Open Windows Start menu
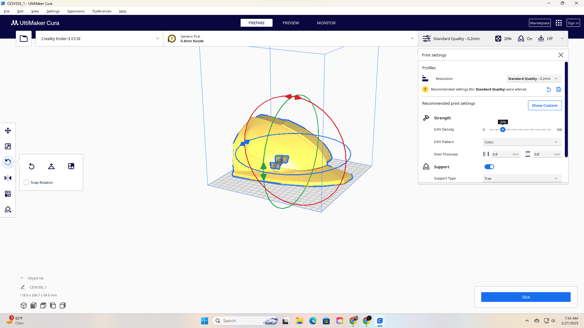Screen dimensions: 584x328 tap(205, 321)
